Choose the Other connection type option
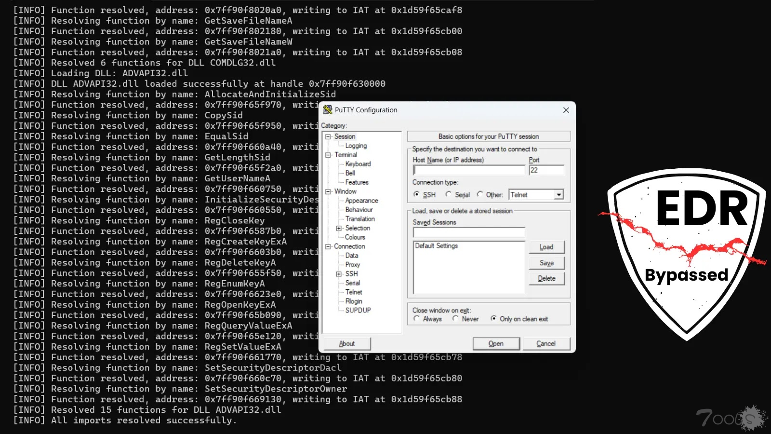This screenshot has width=771, height=434. (480, 194)
